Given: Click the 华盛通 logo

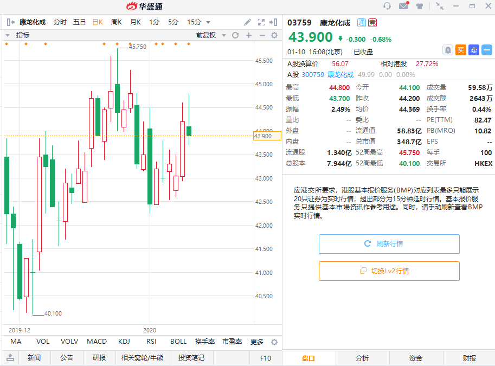Looking at the screenshot, I should [x=145, y=7].
